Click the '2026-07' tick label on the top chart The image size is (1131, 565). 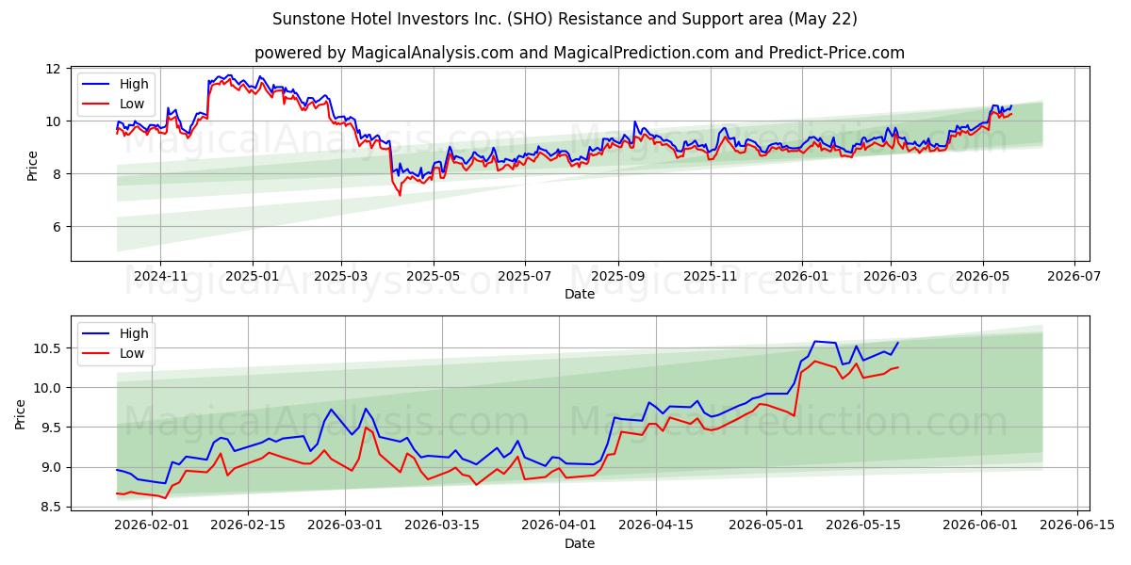[x=1074, y=276]
